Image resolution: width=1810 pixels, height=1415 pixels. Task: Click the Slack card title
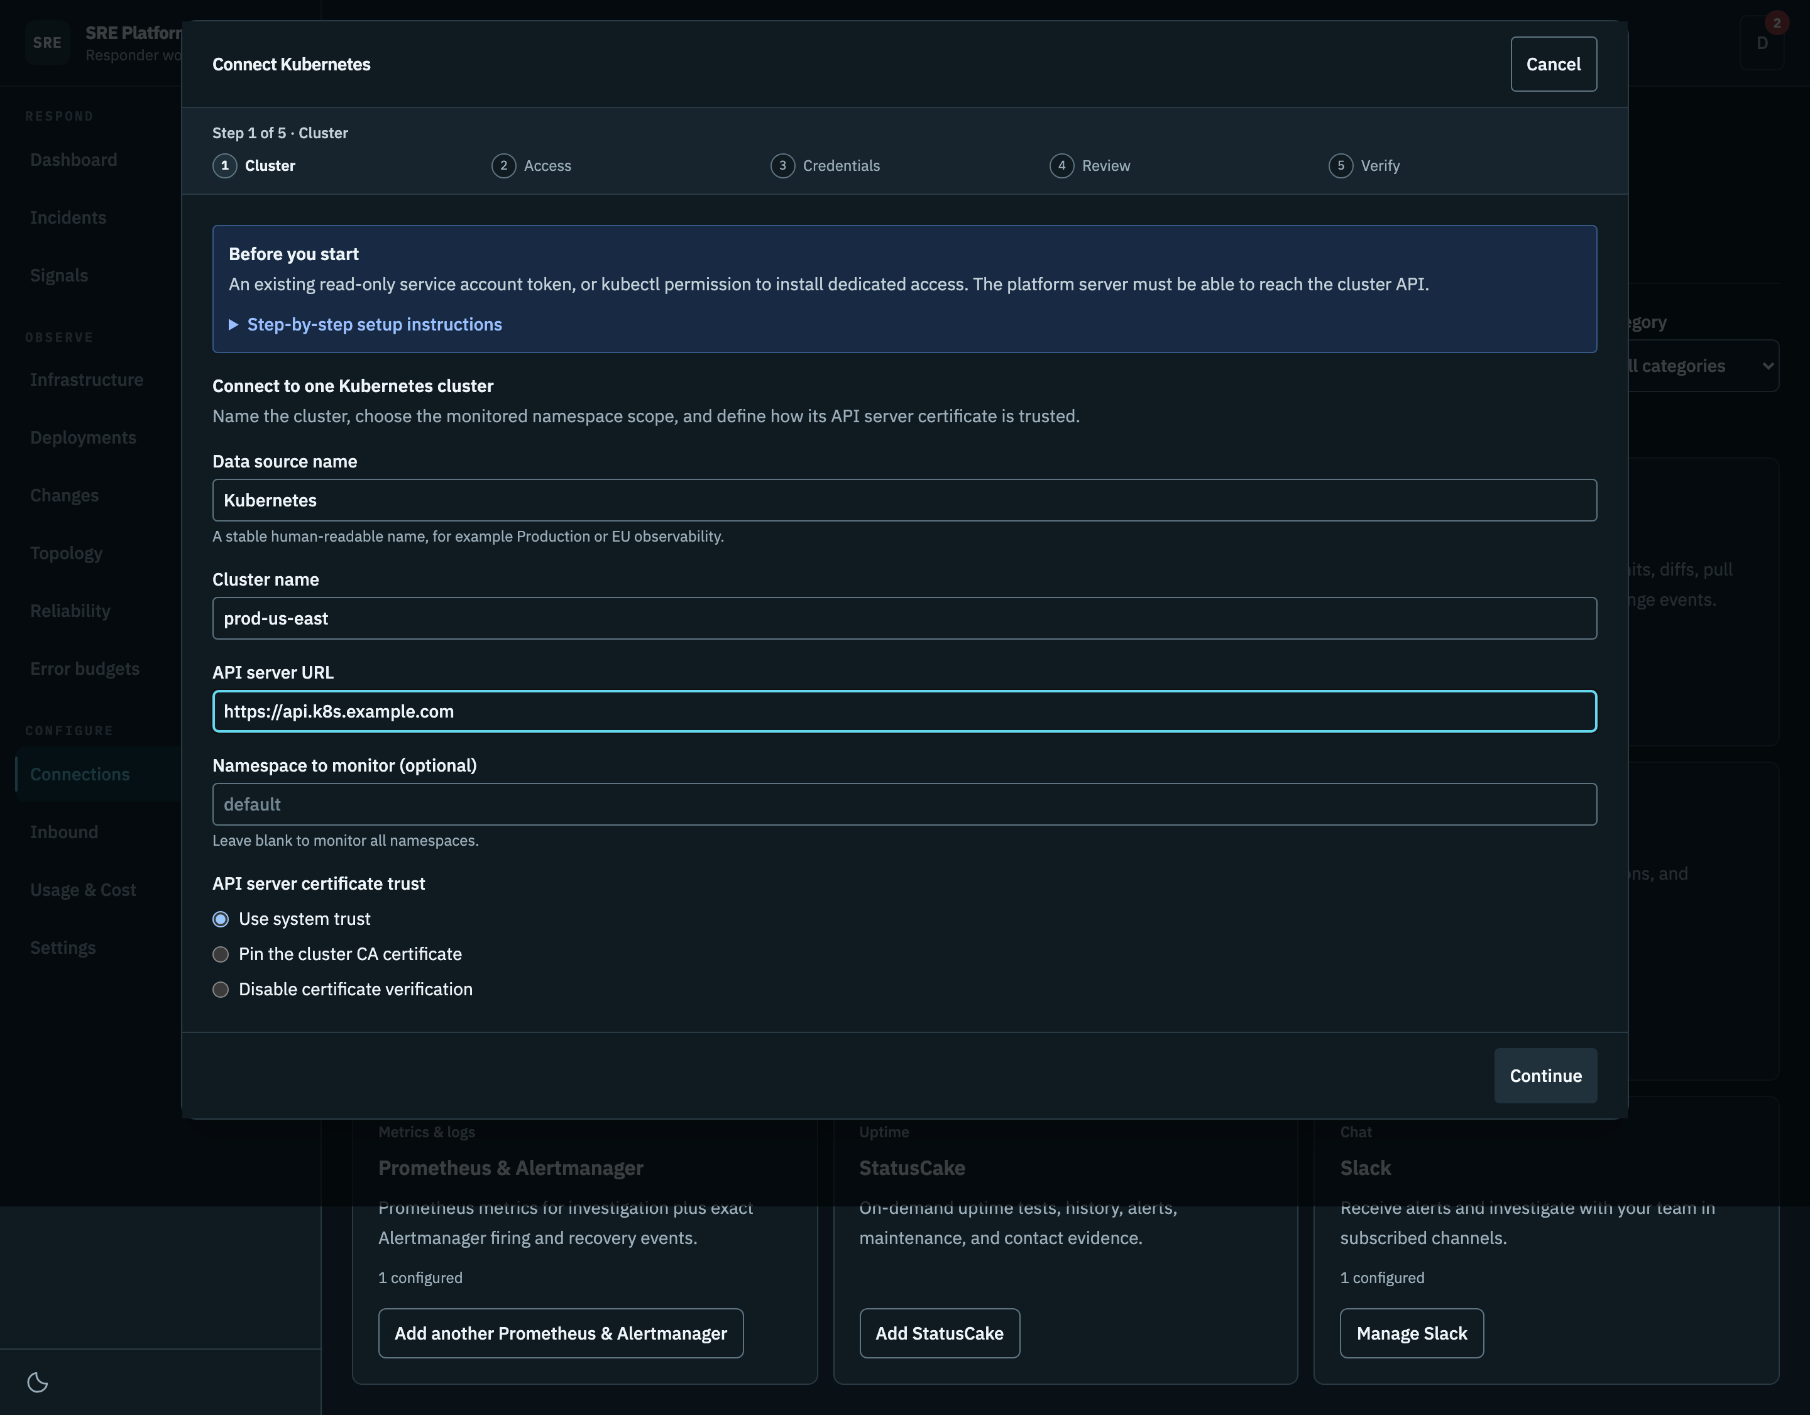click(1365, 1168)
